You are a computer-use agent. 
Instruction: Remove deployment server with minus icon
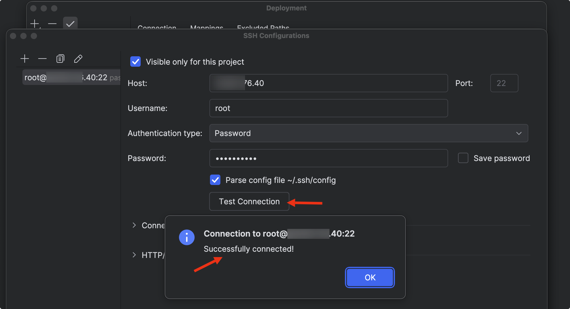[52, 24]
